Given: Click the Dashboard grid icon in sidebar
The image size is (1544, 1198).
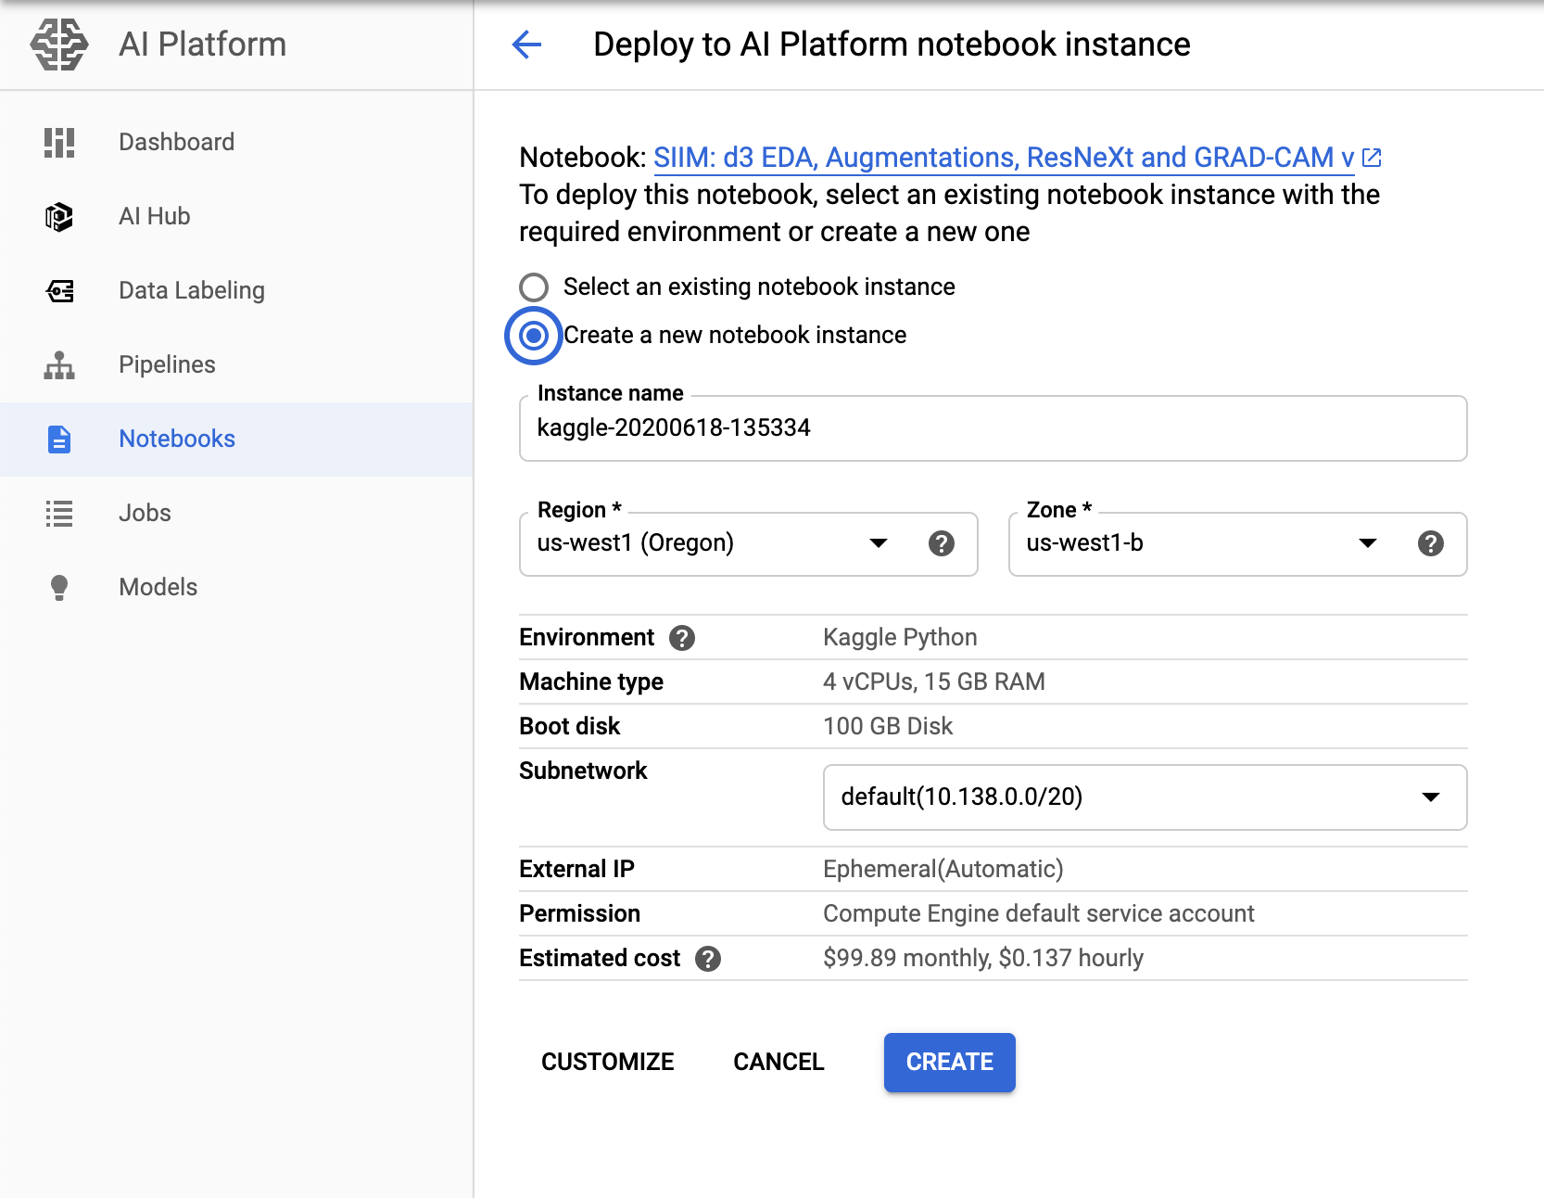Looking at the screenshot, I should coord(59,143).
